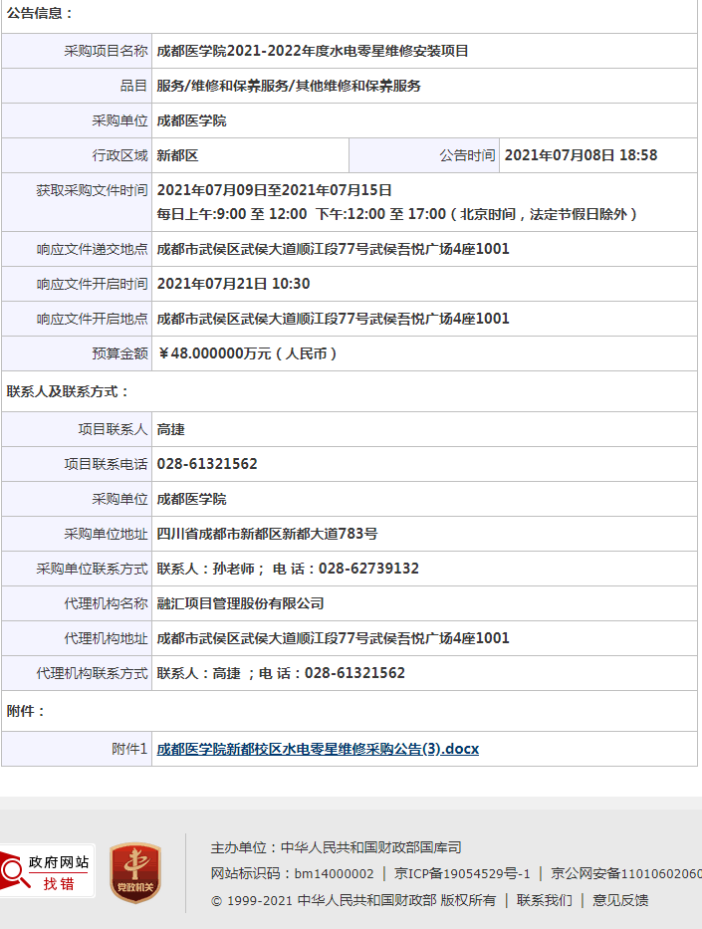Click the 孙老师 purchaser contact details
702x929 pixels.
[288, 569]
